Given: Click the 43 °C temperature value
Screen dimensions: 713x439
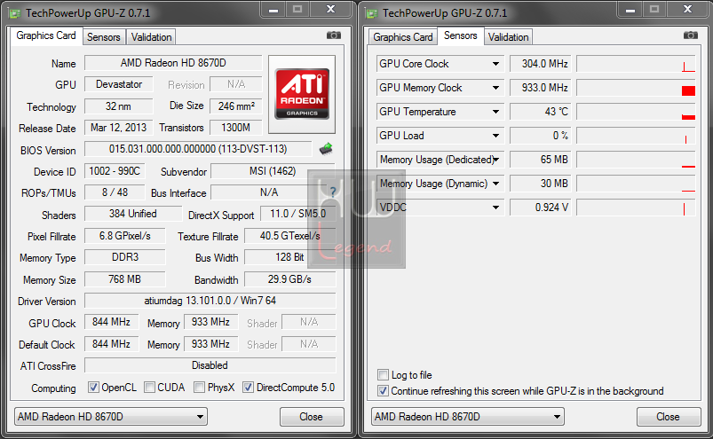Looking at the screenshot, I should tap(541, 112).
